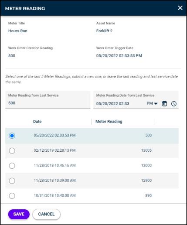
Task: Click the 890 meter reading cell
Action: point(148,195)
